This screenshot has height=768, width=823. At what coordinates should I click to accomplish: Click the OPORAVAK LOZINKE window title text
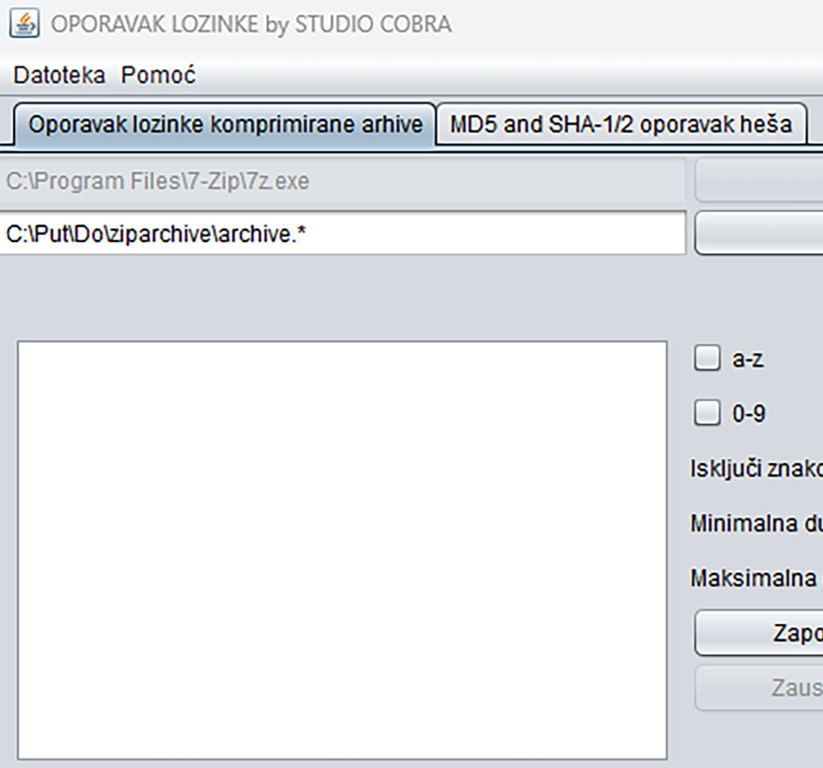click(x=251, y=24)
